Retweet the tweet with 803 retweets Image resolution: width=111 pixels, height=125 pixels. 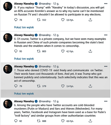click(39, 51)
